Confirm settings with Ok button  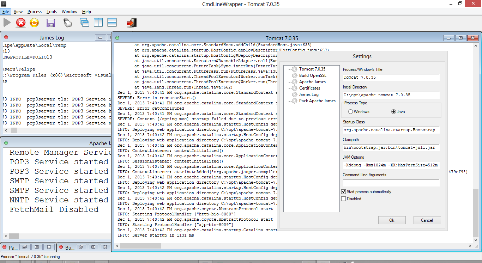(x=392, y=220)
